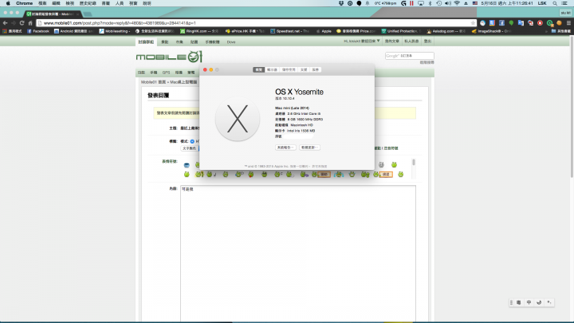Click the Mobile01 首頁 breadcrumb link
This screenshot has width=574, height=323.
pos(153,82)
